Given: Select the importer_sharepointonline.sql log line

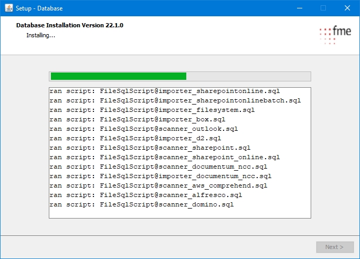Looking at the screenshot, I should pyautogui.click(x=165, y=91).
